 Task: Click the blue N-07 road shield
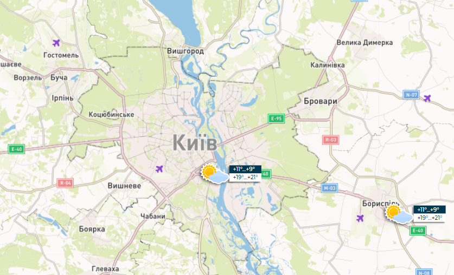point(412,95)
